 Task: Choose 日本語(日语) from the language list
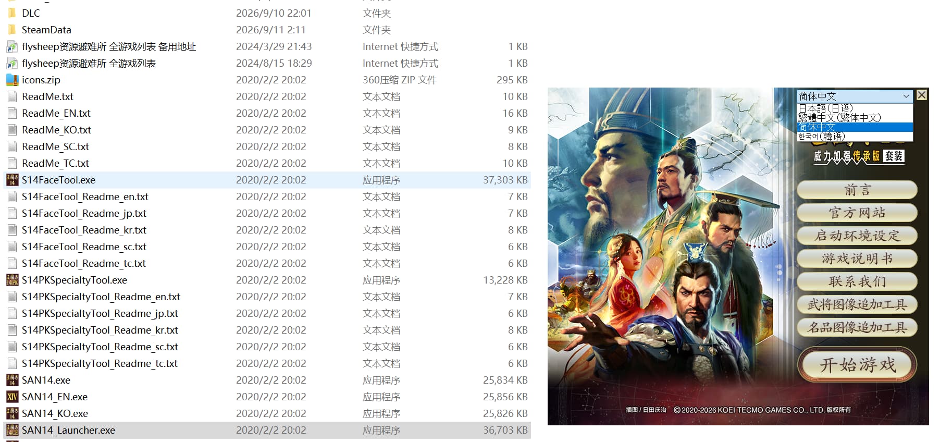855,108
